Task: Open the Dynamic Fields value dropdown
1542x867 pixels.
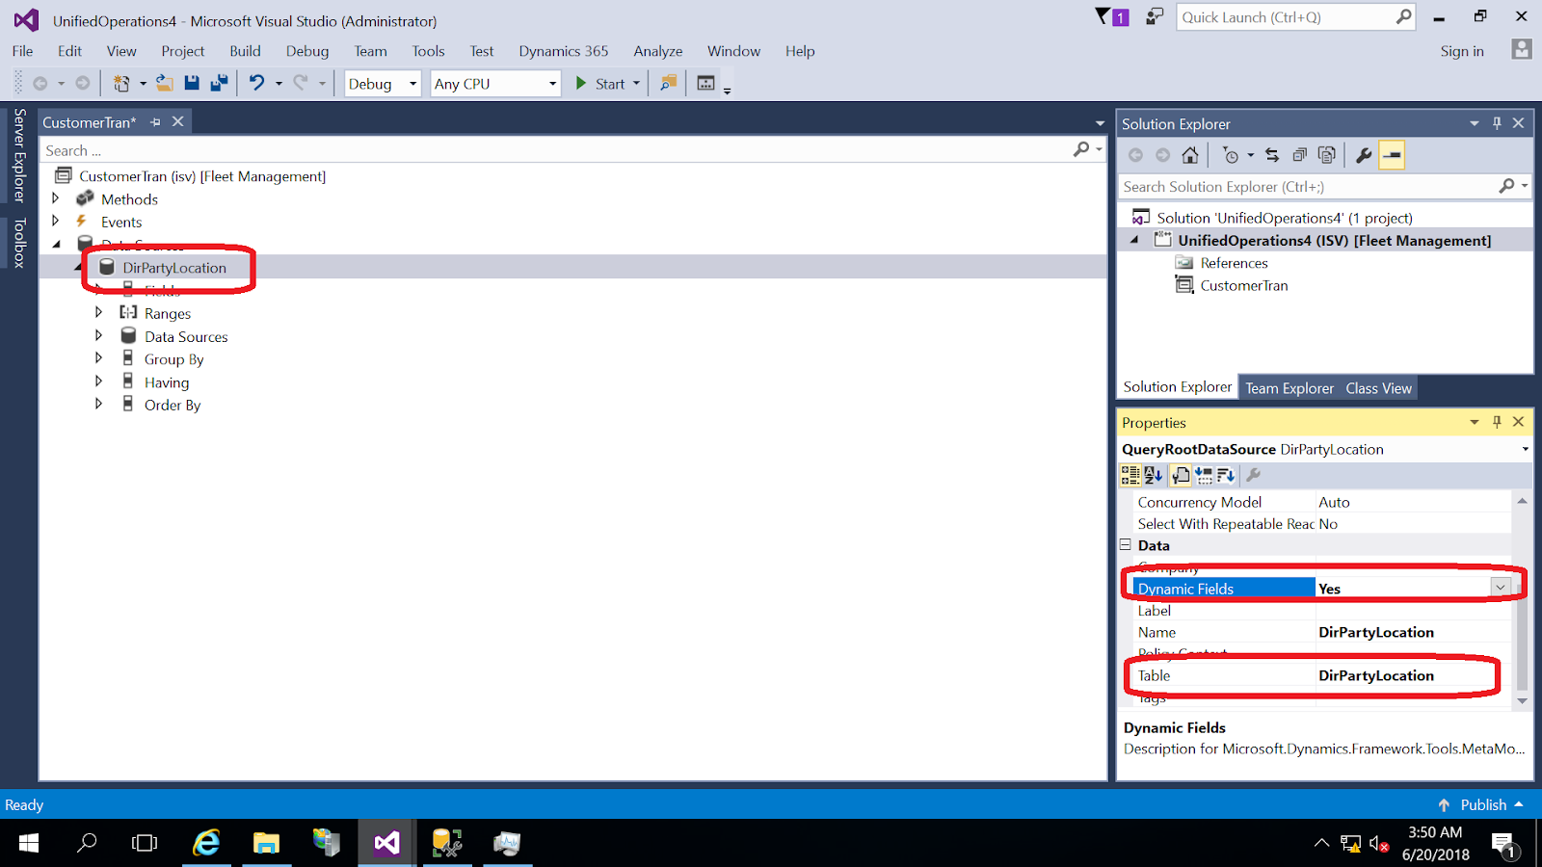Action: point(1501,588)
